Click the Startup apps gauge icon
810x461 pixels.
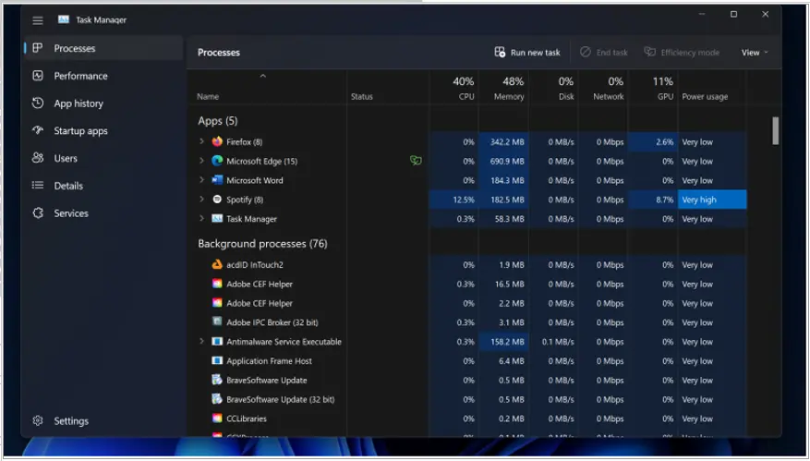tap(38, 130)
